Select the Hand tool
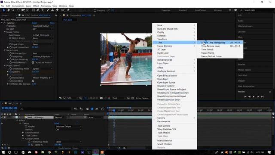The height and width of the screenshot is (155, 275). click(8, 10)
